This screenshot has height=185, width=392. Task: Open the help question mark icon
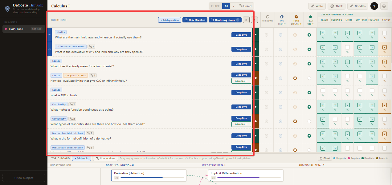tap(374, 6)
